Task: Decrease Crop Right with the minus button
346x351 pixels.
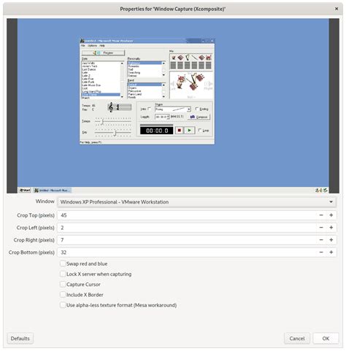Action: [x=321, y=240]
